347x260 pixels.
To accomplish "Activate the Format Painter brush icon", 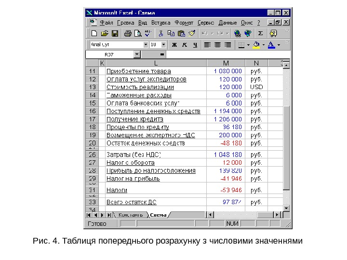I will [x=192, y=33].
